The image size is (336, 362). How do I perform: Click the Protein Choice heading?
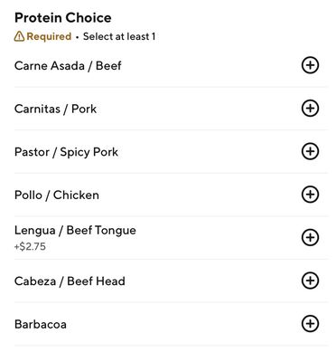(x=63, y=18)
